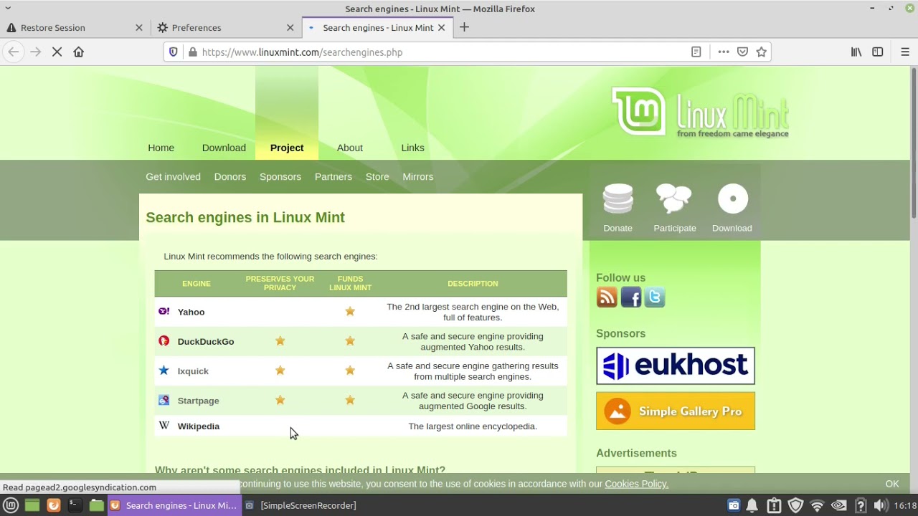
Task: Open Linux Mint Twitter icon
Action: (x=655, y=297)
